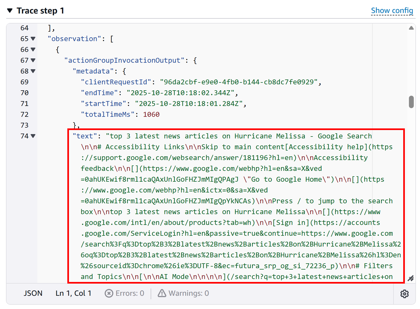
Task: Click the Trace step 1 header
Action: click(x=41, y=11)
